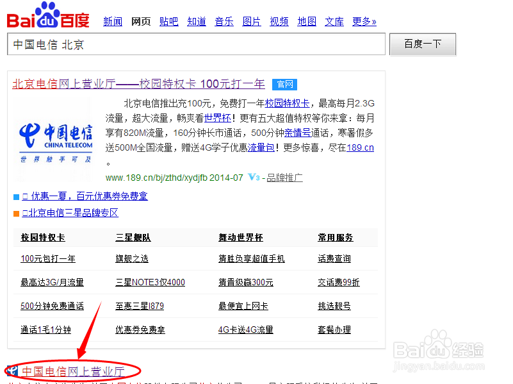Open 最高达3G/月流量 link
513x384 pixels.
coord(53,282)
